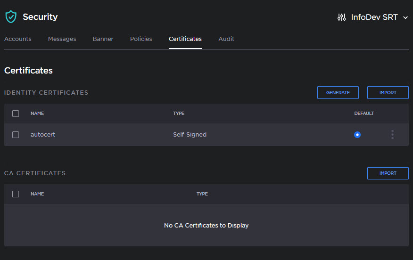This screenshot has height=260, width=413.
Task: Click the Name column header in Identity Certificates
Action: pos(37,114)
